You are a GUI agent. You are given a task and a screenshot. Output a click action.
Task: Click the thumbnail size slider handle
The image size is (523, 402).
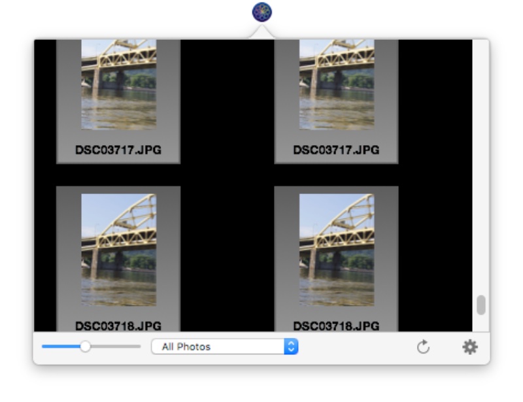85,346
